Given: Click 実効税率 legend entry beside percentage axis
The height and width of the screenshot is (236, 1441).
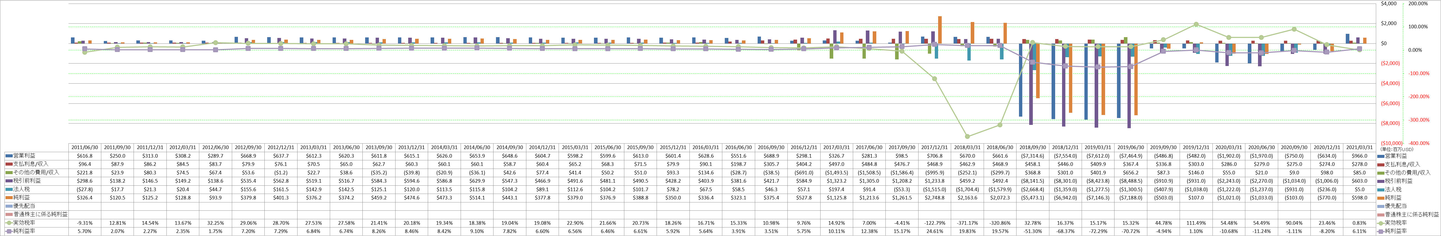Looking at the screenshot, I should [x=1396, y=223].
